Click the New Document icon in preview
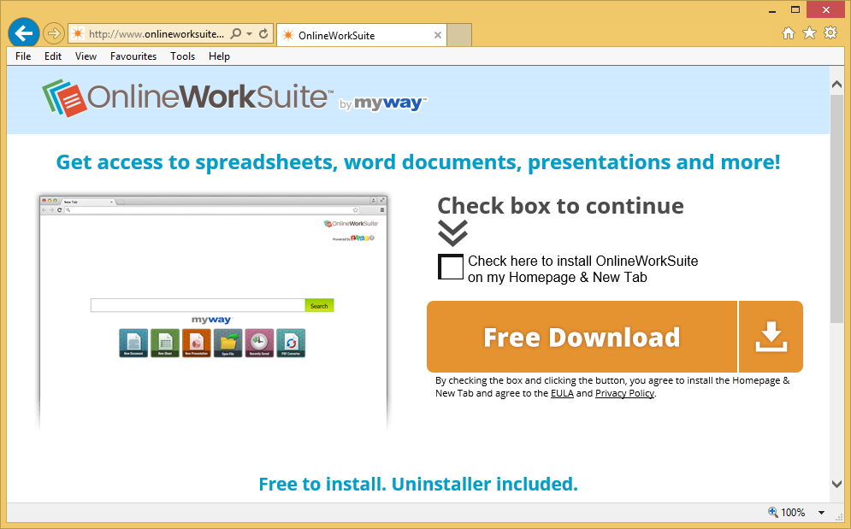The width and height of the screenshot is (851, 529). pos(133,343)
